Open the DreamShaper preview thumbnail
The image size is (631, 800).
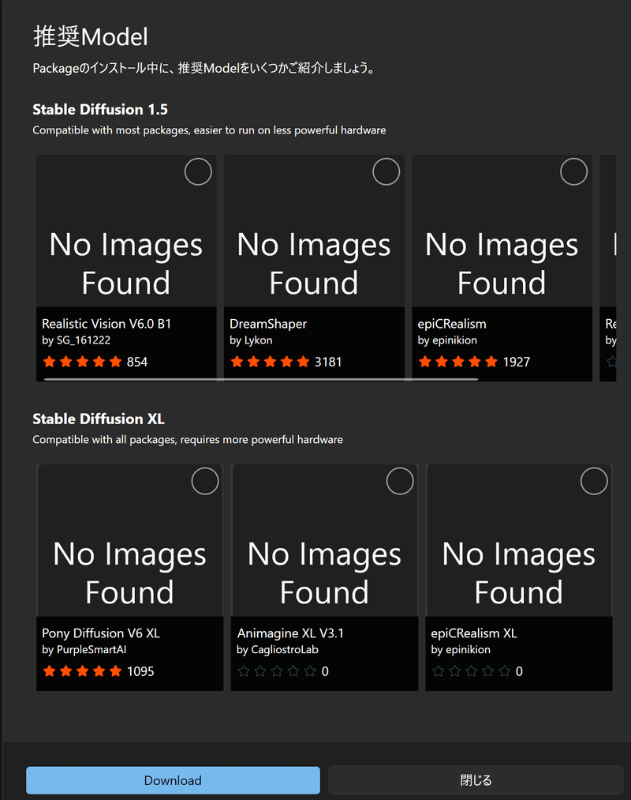314,231
